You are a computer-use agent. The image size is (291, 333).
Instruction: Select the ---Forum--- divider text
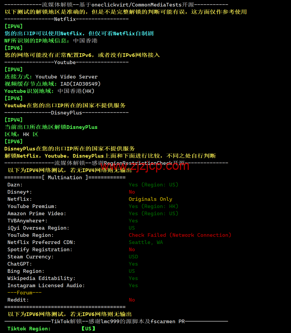click(x=24, y=293)
